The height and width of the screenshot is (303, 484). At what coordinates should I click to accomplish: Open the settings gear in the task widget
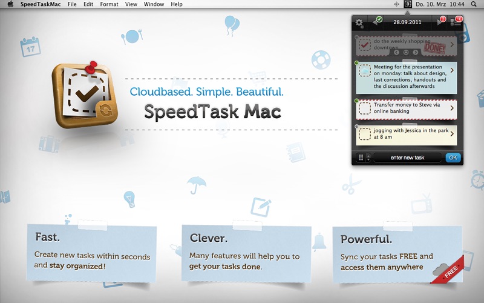359,23
